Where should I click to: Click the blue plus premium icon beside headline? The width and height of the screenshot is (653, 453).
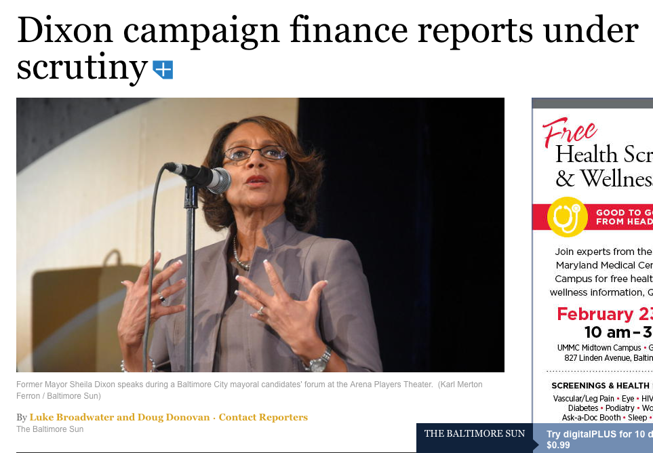pos(163,70)
